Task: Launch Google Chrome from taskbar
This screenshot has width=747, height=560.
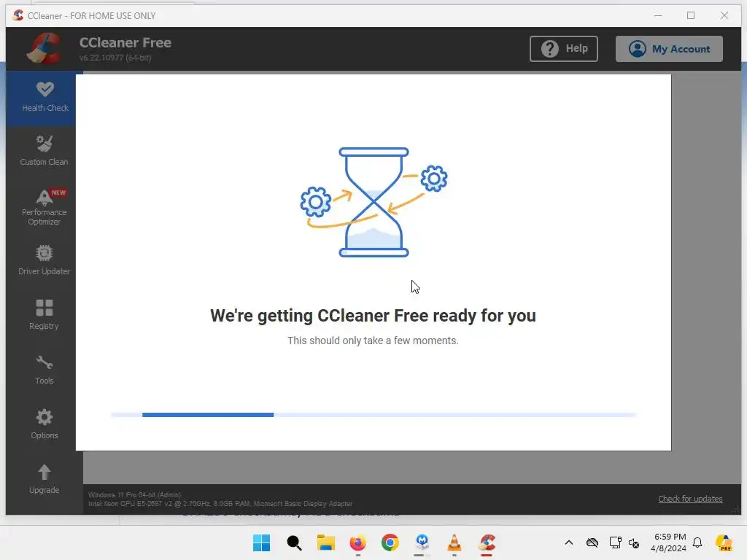Action: pyautogui.click(x=390, y=542)
